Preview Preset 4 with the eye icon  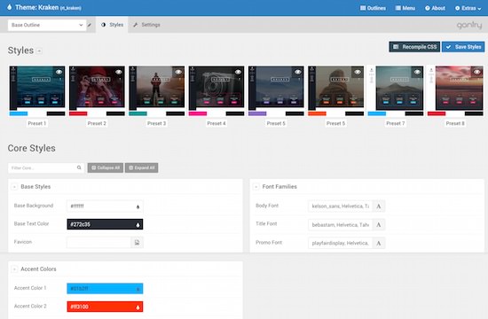(238, 72)
